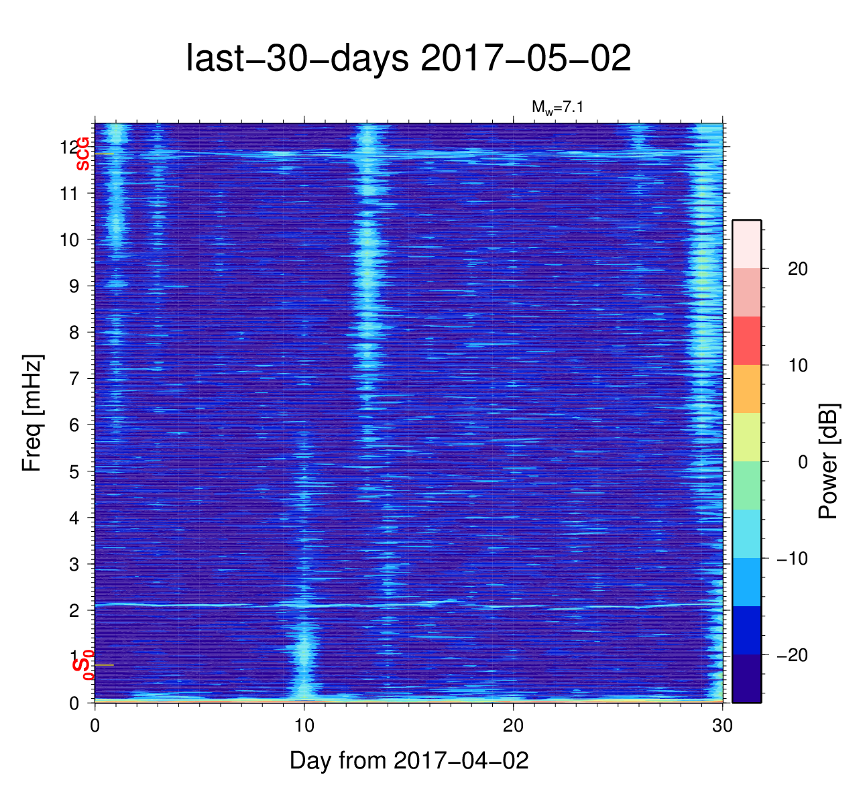The width and height of the screenshot is (865, 798).
Task: Click the dark purple bottom colorbar segment
Action: pyautogui.click(x=746, y=679)
